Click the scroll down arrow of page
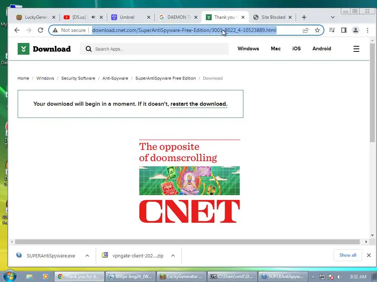The width and height of the screenshot is (377, 282). pos(372,235)
